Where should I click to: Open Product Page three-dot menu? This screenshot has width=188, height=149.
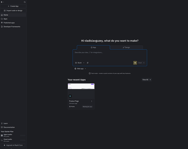pyautogui.click(x=92, y=101)
